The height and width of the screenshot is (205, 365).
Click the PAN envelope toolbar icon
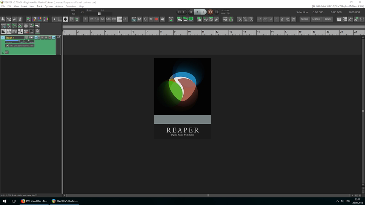point(245,19)
